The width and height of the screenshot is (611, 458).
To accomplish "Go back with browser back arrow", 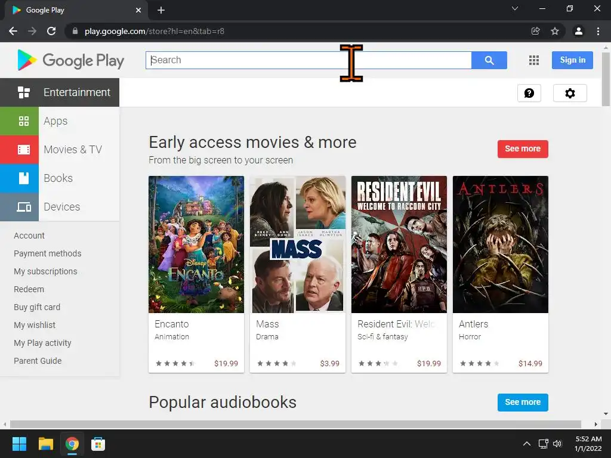I will 13,31.
